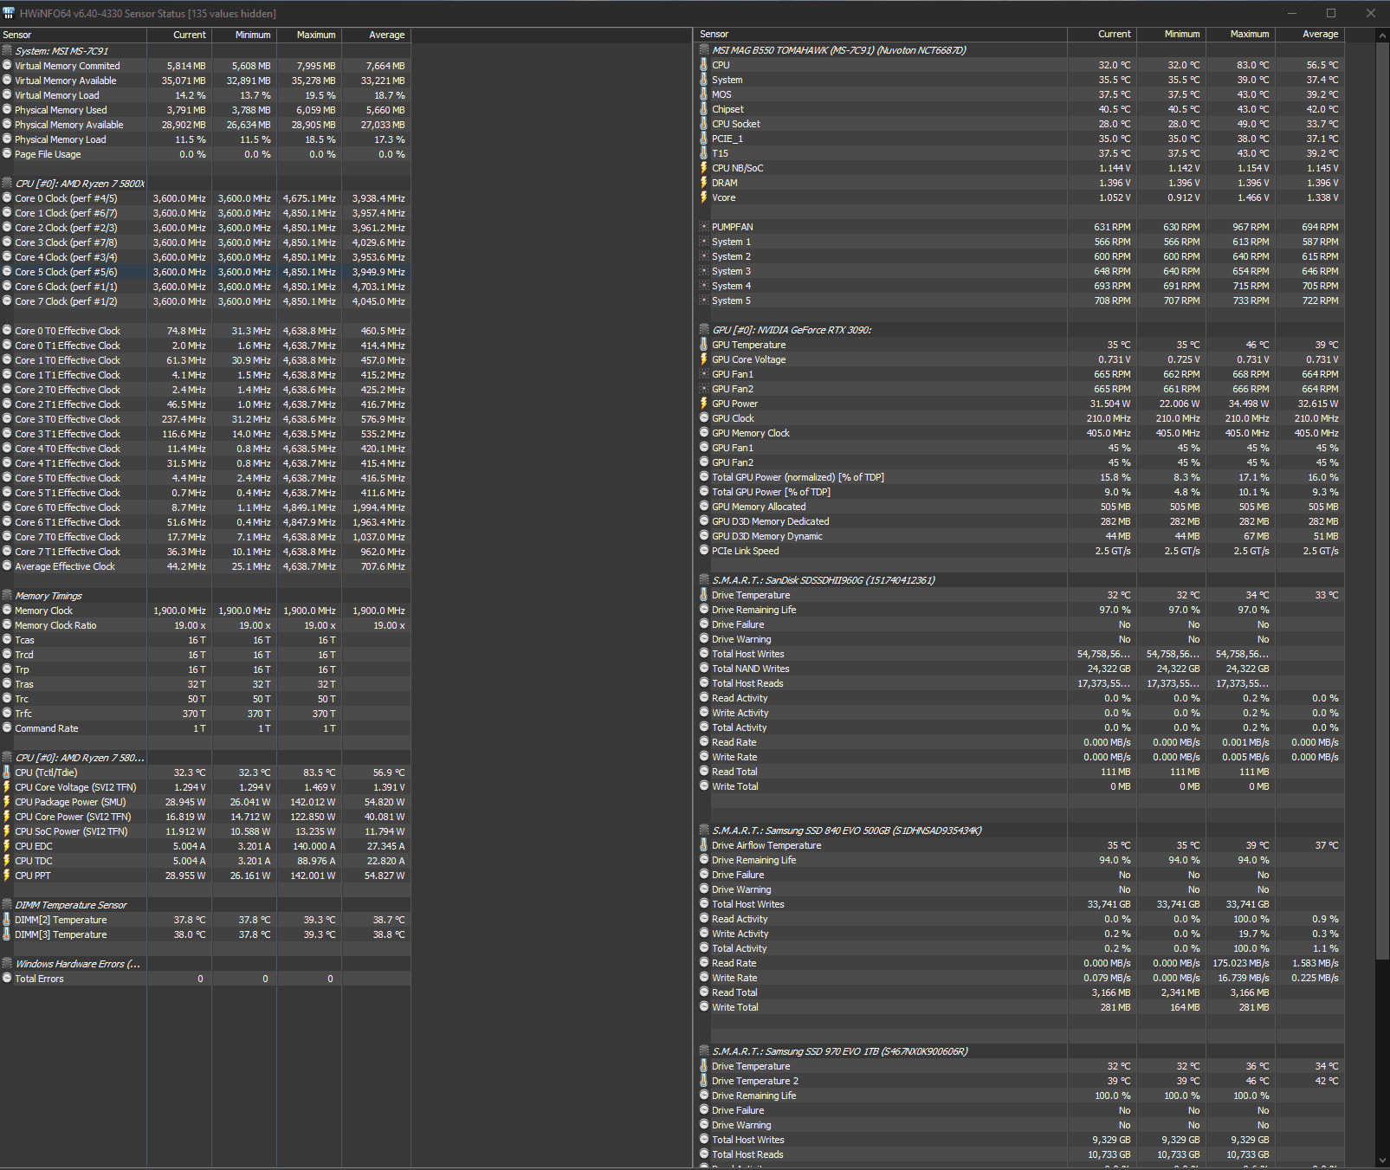
Task: Select the DIMM[3] Temperature row
Action: [205, 934]
